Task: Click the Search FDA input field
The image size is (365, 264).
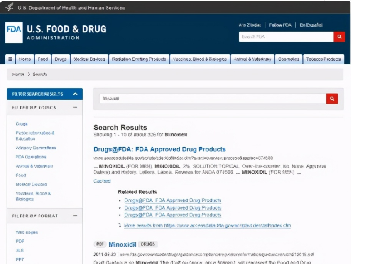Action: point(286,37)
